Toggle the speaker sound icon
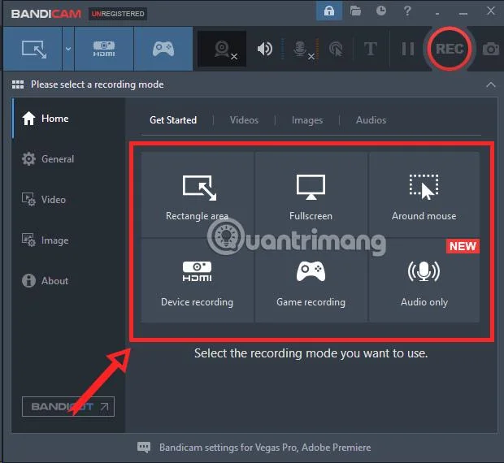Image resolution: width=504 pixels, height=463 pixels. point(265,49)
